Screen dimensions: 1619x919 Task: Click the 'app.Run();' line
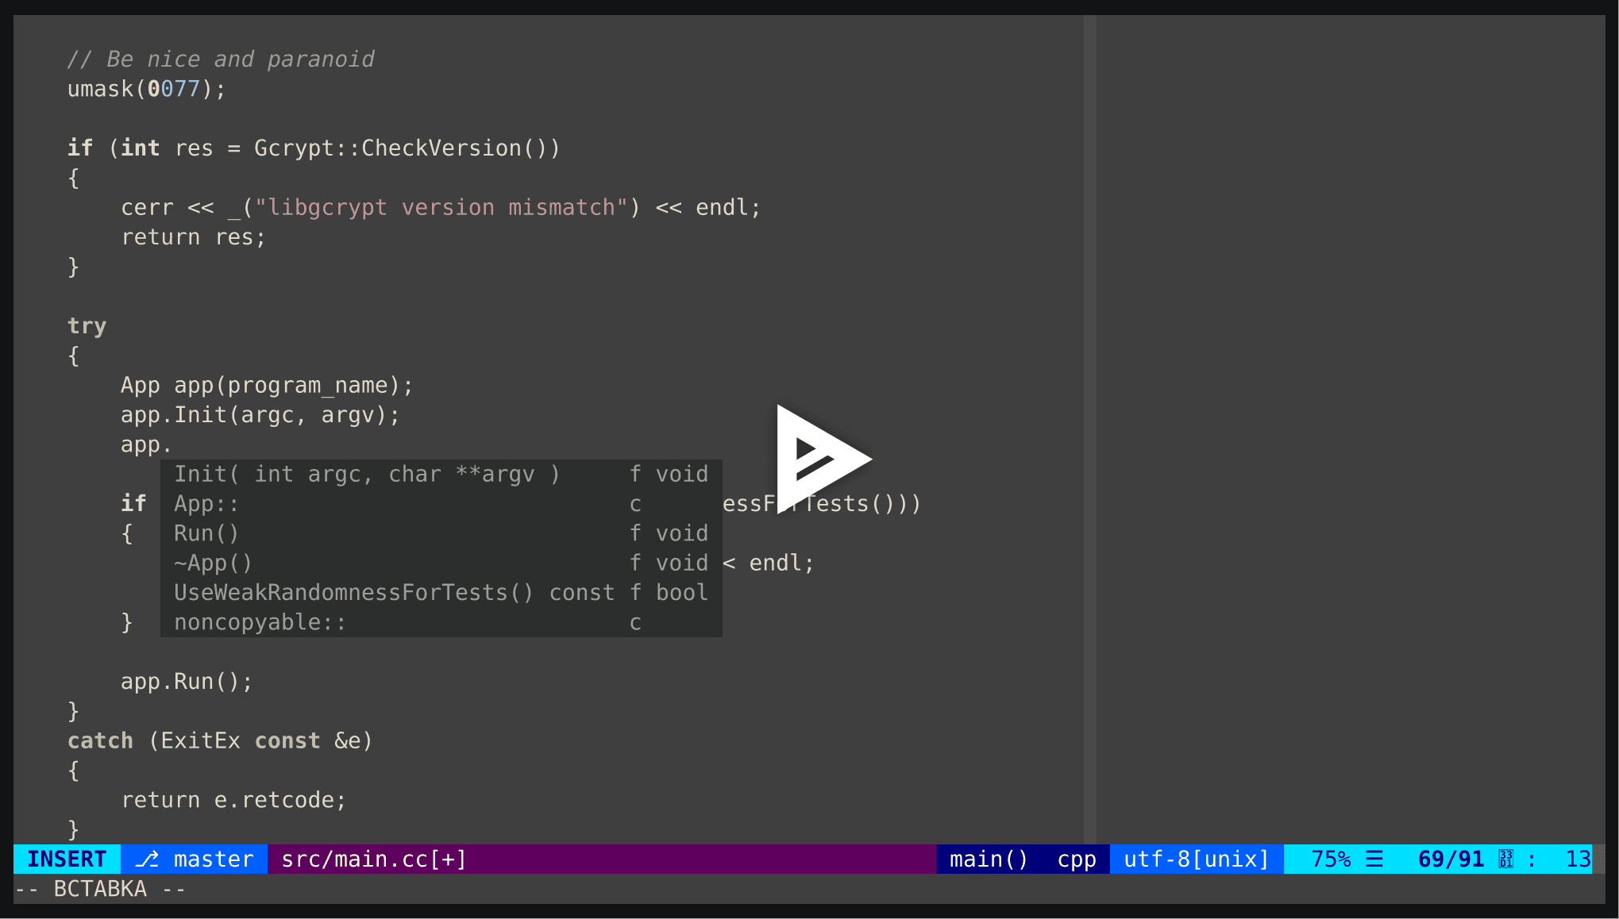click(187, 682)
